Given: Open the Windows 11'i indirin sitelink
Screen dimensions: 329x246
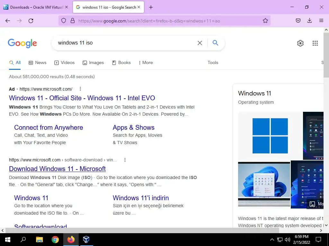Looking at the screenshot, I should point(141,198).
